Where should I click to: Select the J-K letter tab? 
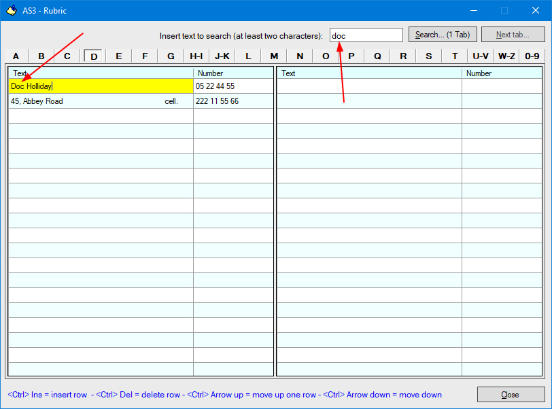(x=222, y=56)
